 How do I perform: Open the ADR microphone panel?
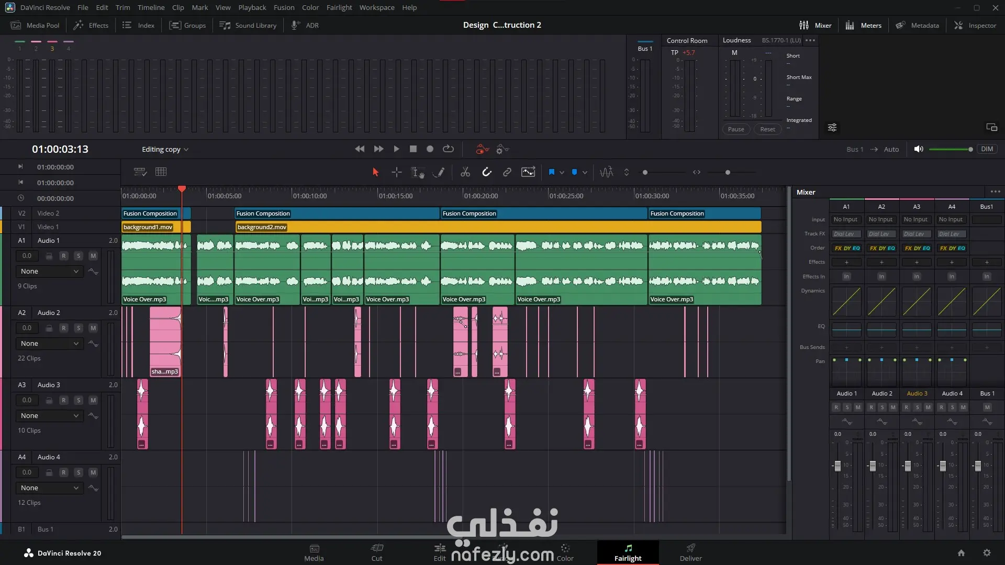point(305,25)
